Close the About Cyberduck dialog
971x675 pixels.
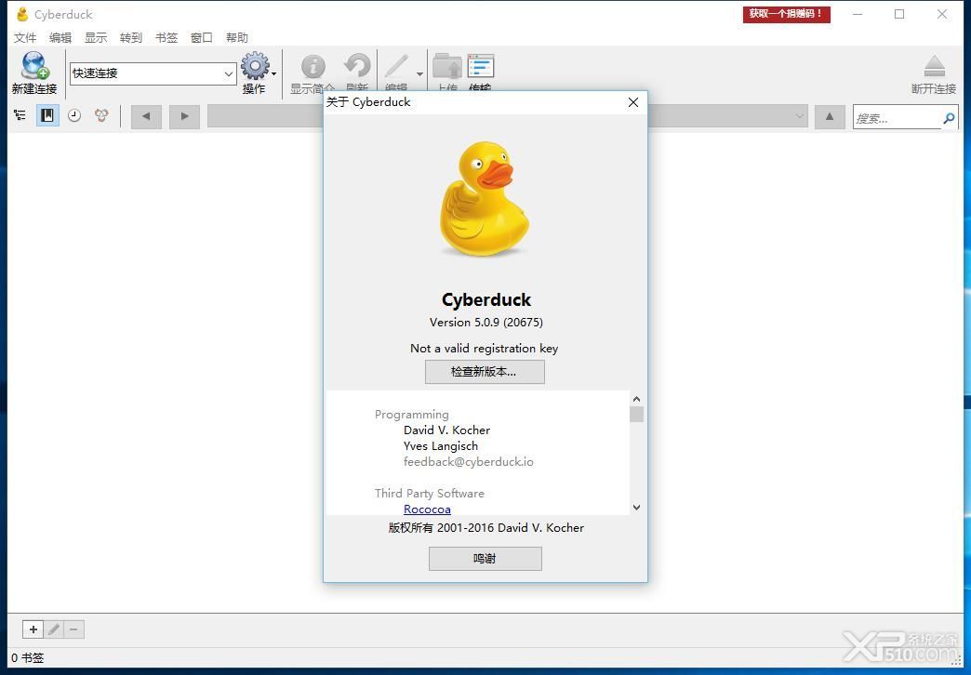(x=632, y=102)
